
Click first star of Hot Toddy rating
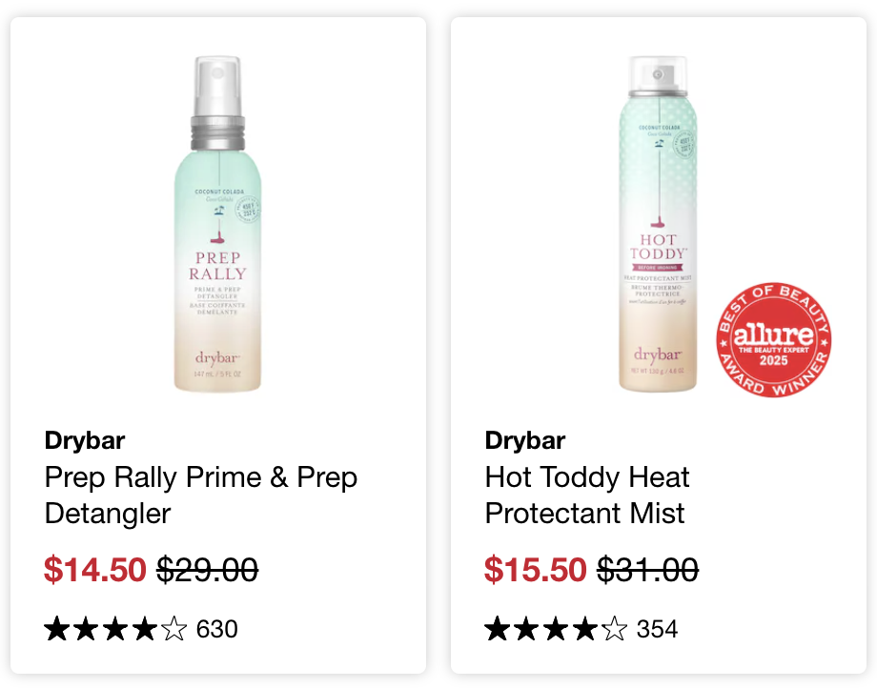click(499, 629)
